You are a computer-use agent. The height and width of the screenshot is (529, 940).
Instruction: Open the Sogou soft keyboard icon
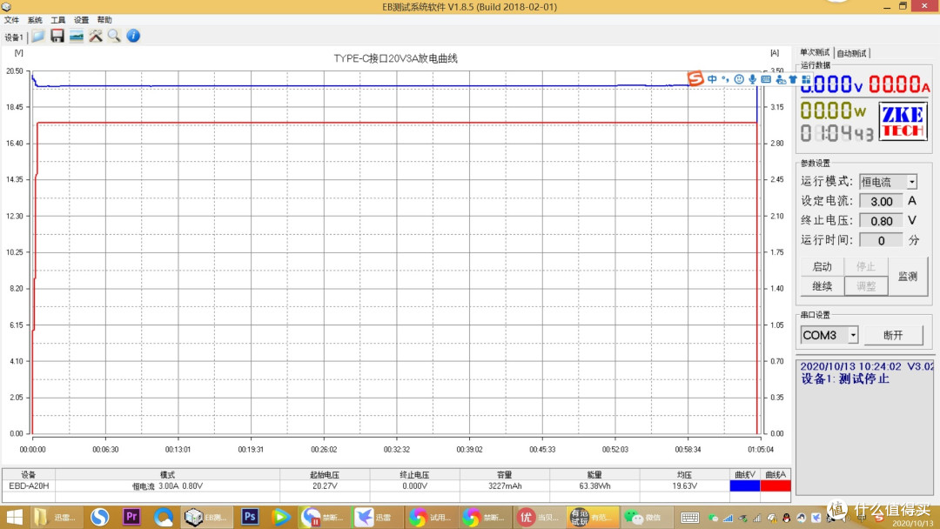click(766, 79)
